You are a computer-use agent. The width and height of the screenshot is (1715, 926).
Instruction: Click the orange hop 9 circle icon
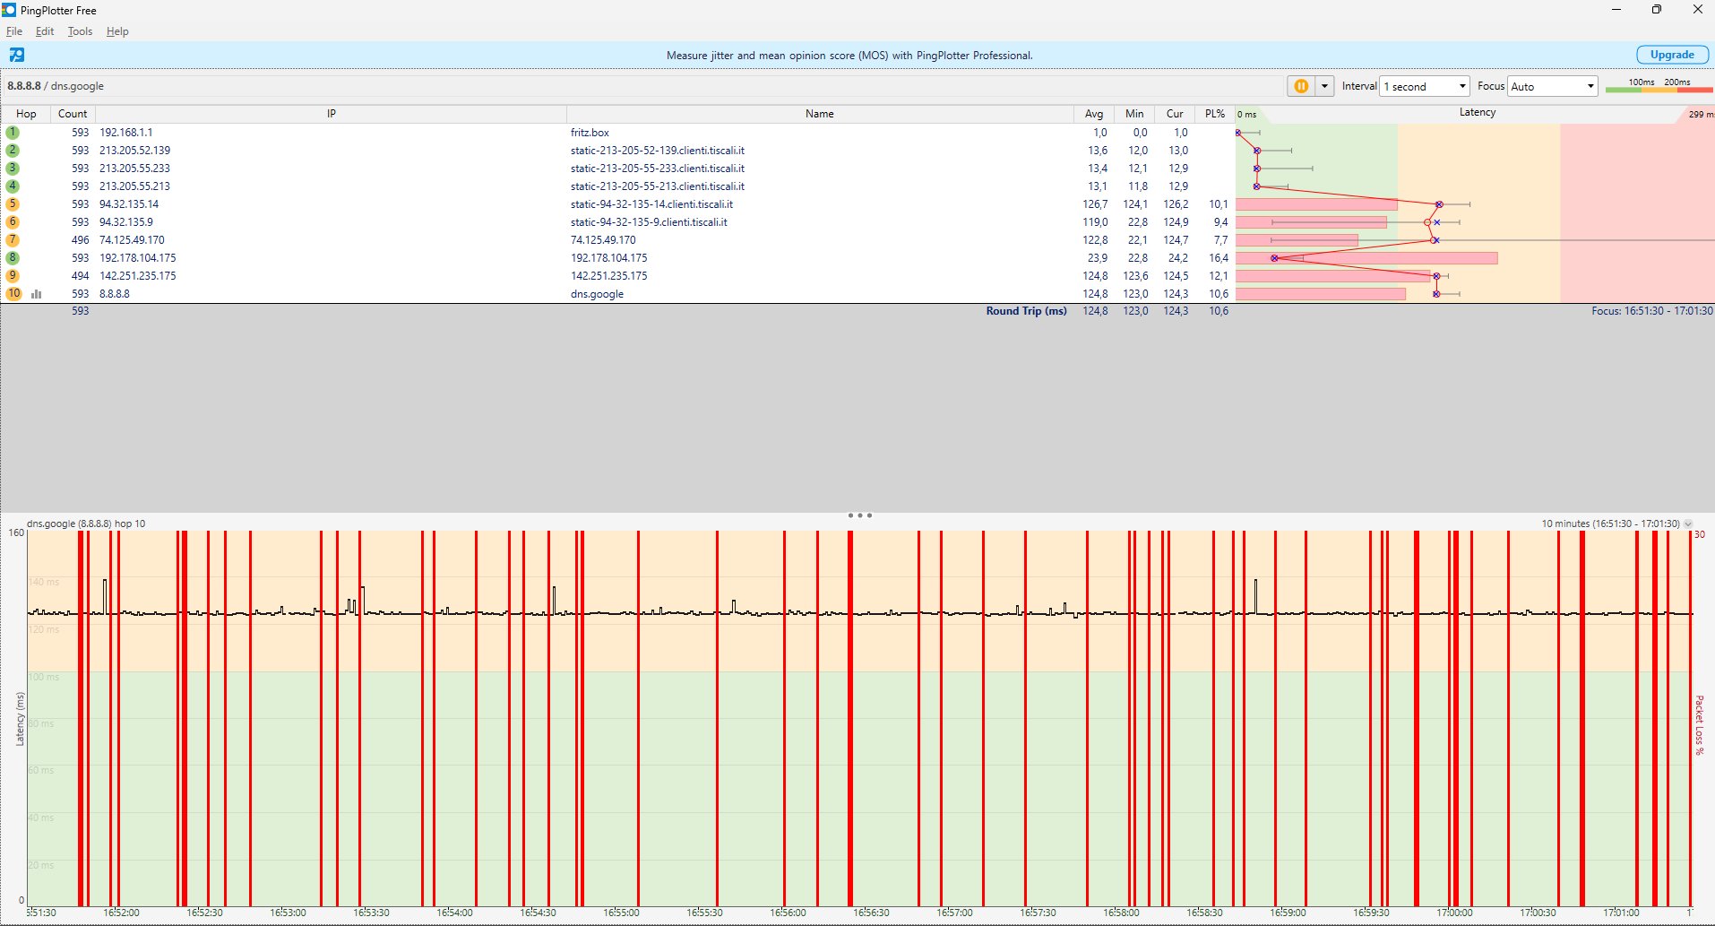pos(13,276)
